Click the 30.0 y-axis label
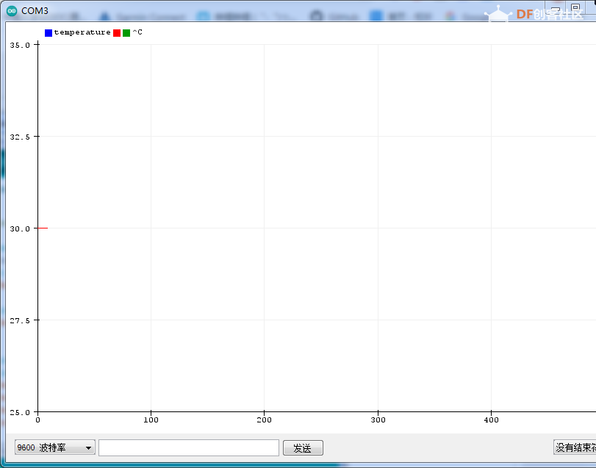 [20, 228]
